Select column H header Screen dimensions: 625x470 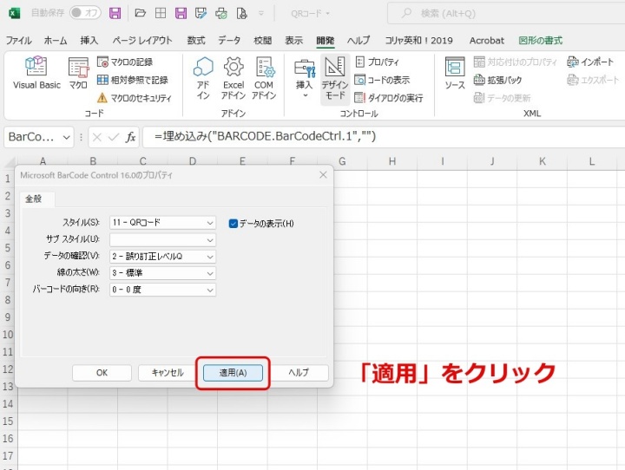pyautogui.click(x=392, y=161)
